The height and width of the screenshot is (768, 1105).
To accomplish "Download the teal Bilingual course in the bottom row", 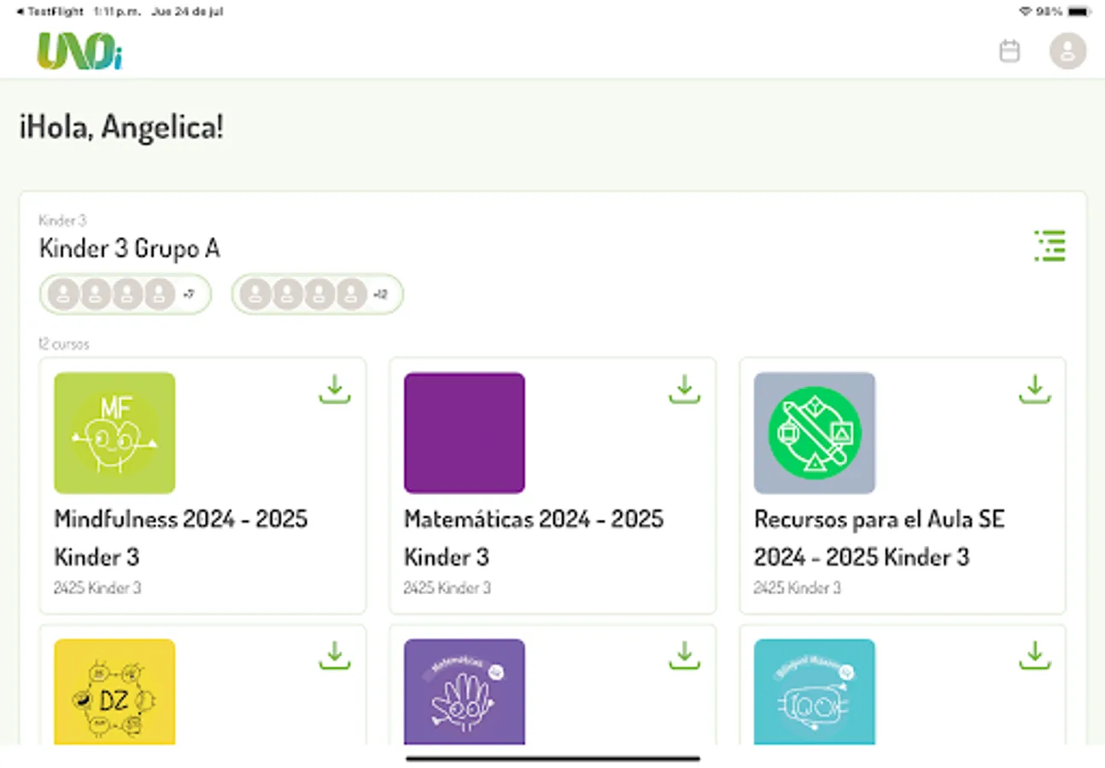I will (1034, 655).
